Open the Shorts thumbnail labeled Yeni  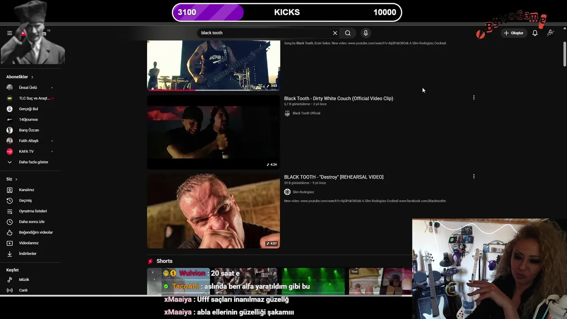coord(380,281)
